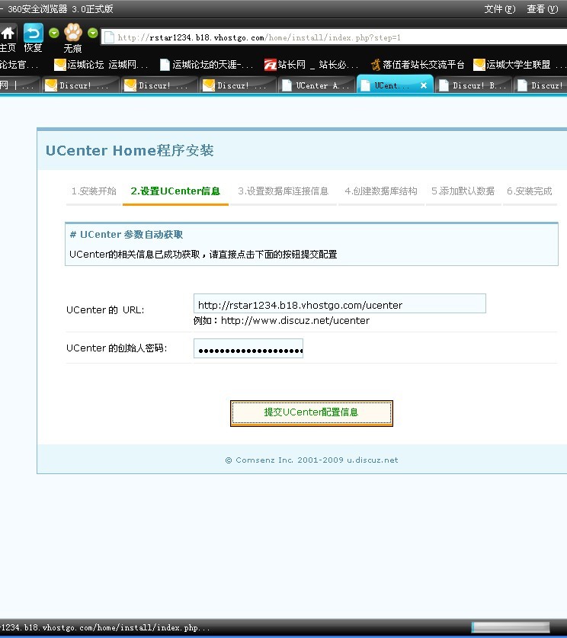The width and height of the screenshot is (567, 638).
Task: Open bookmark 运城大学生联盟
Action: point(519,65)
